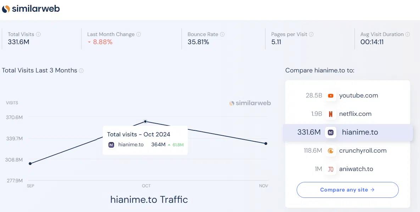Image resolution: width=420 pixels, height=212 pixels.
Task: Select crunchyroll.com in compare list
Action: tap(363, 151)
